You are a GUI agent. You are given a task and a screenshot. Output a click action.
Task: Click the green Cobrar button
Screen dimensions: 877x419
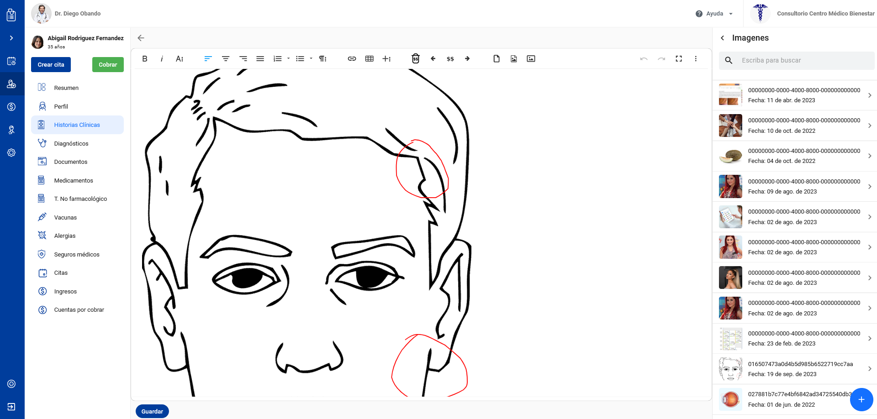point(108,65)
